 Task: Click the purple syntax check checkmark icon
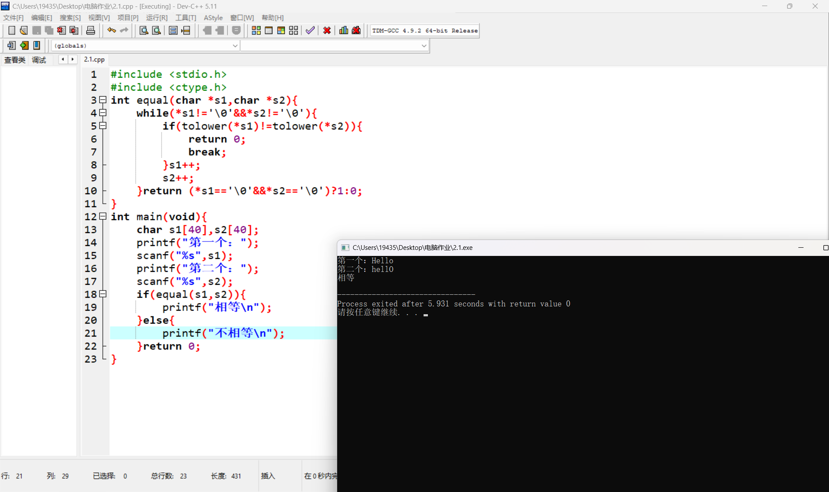[x=310, y=30]
